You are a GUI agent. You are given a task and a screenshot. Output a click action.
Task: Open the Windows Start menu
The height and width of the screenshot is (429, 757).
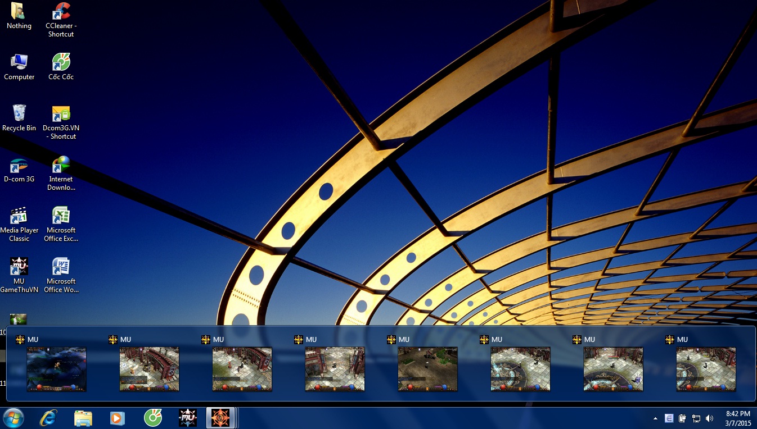click(x=13, y=418)
